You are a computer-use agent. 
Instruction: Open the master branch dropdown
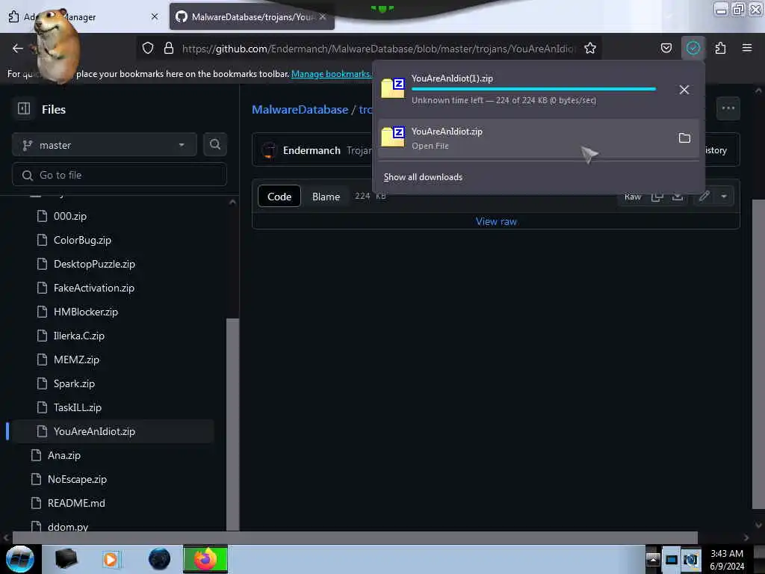click(x=105, y=145)
